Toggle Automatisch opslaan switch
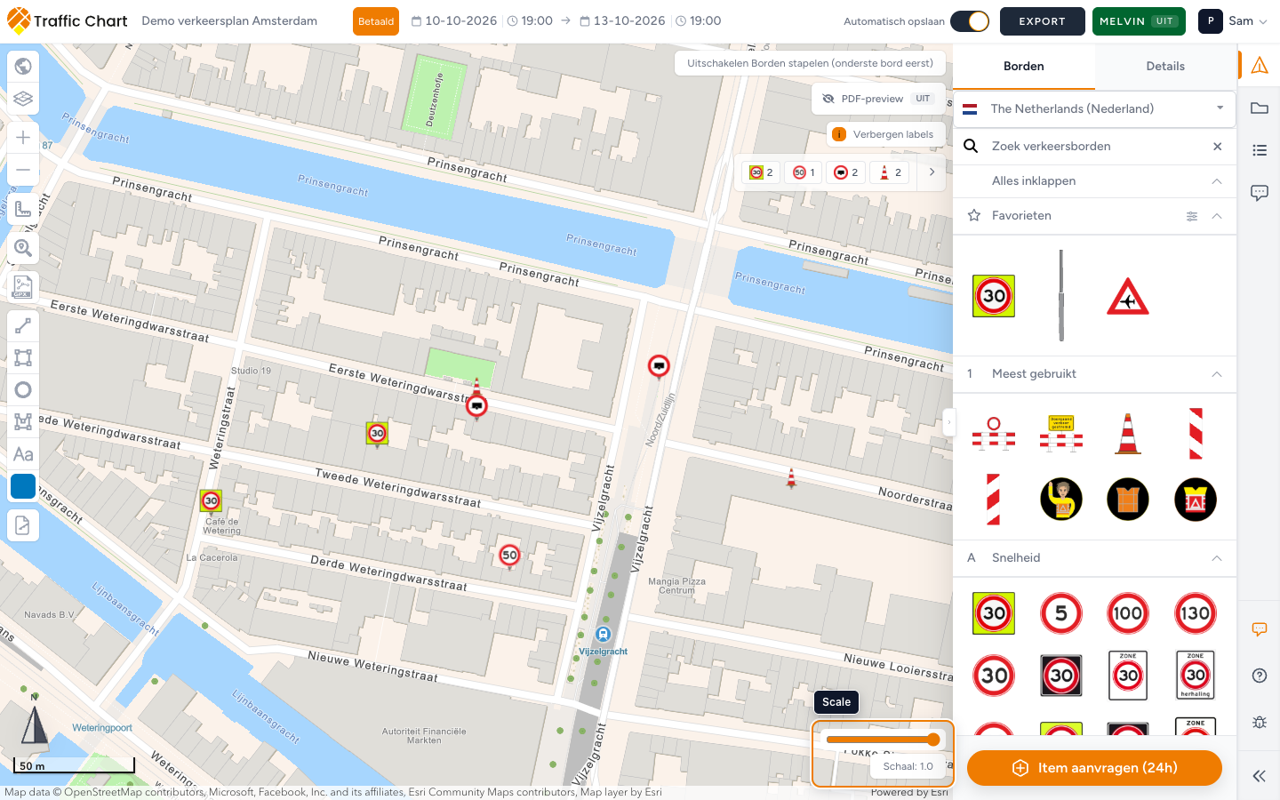 [x=970, y=21]
